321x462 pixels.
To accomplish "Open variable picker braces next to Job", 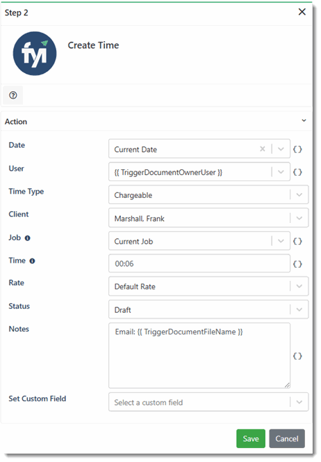I will pos(297,241).
